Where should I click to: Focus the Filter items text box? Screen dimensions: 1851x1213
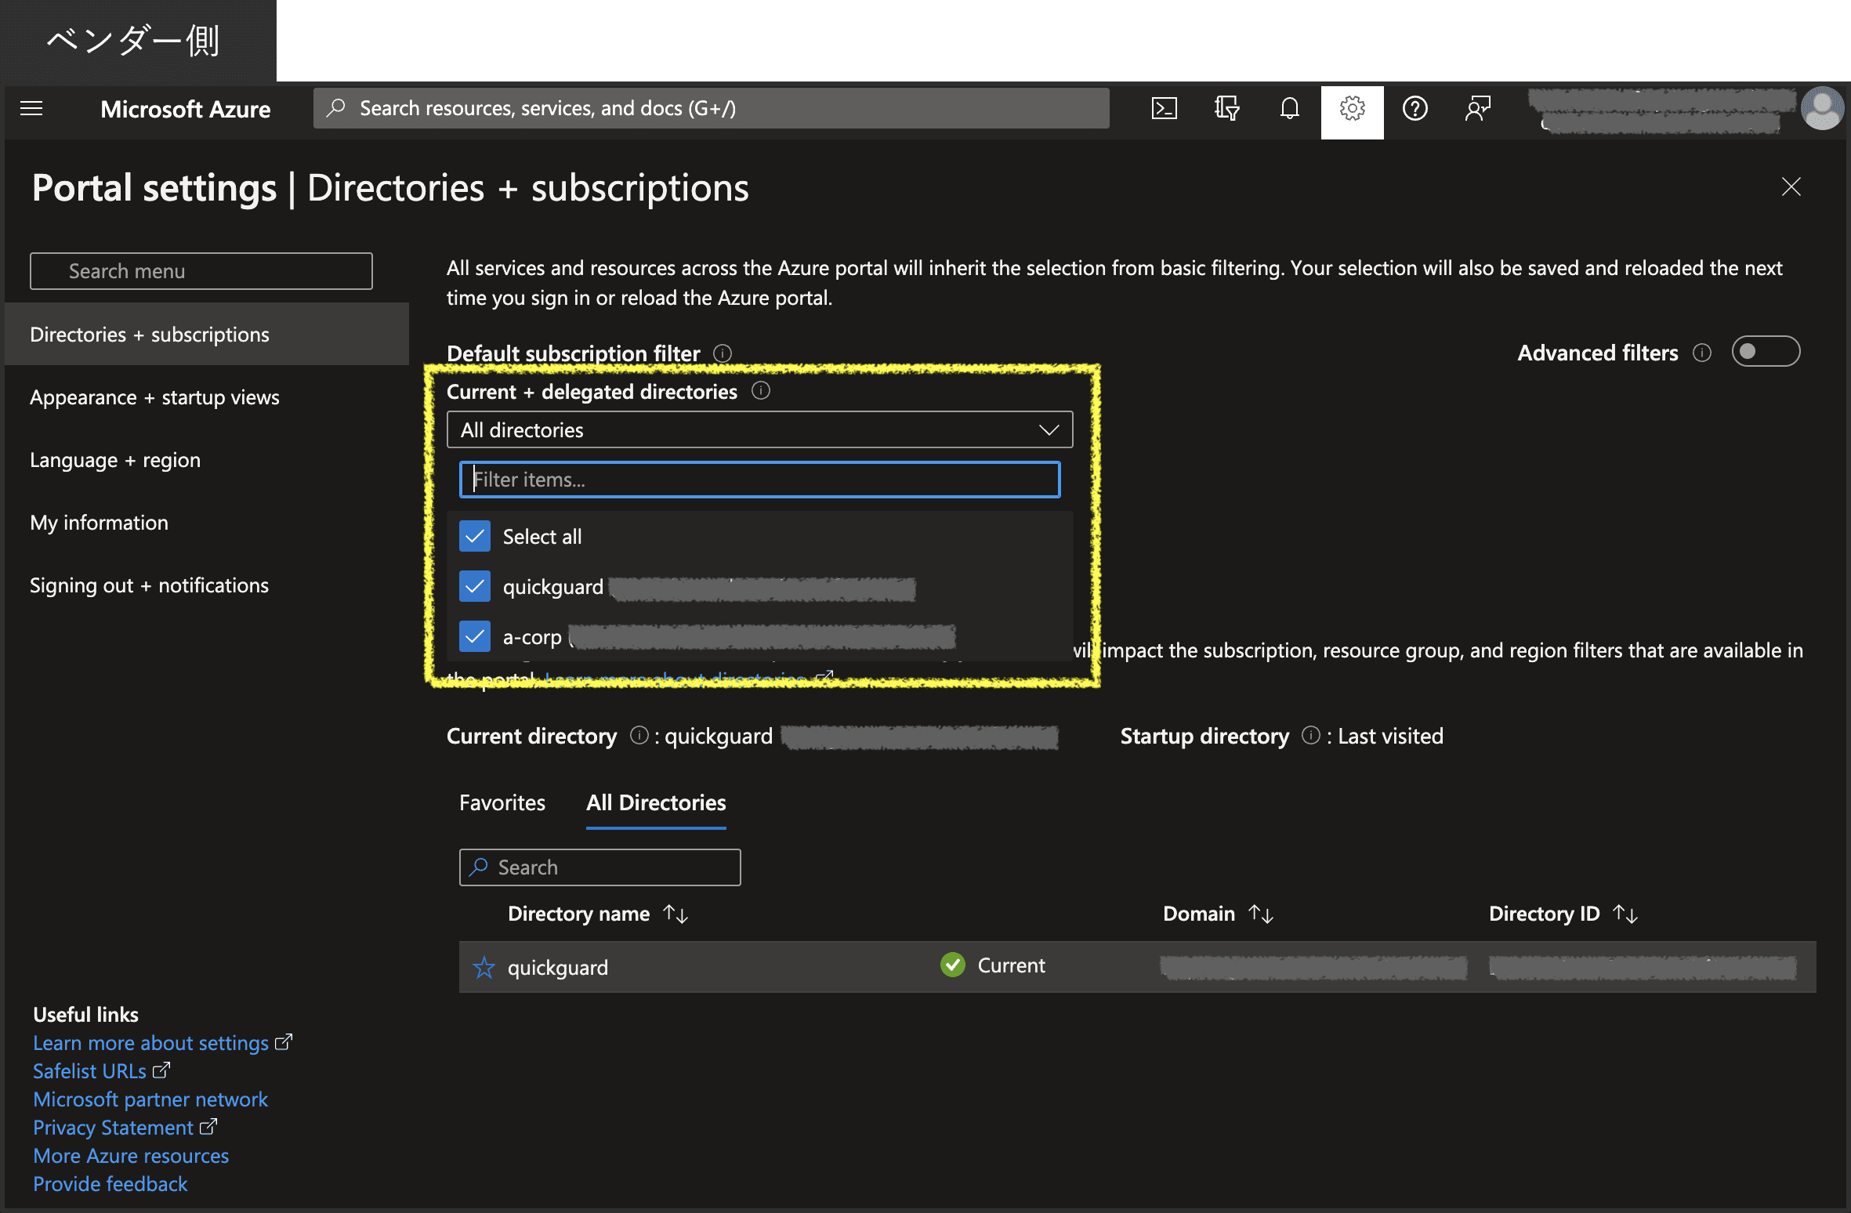coord(759,480)
